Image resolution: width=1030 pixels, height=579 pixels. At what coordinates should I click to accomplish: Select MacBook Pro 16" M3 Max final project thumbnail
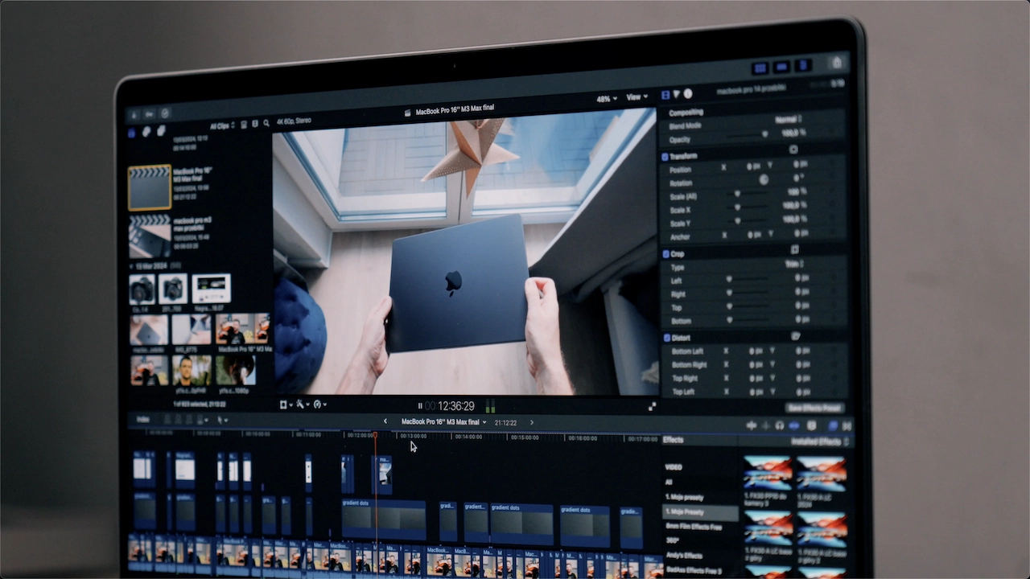tap(150, 187)
